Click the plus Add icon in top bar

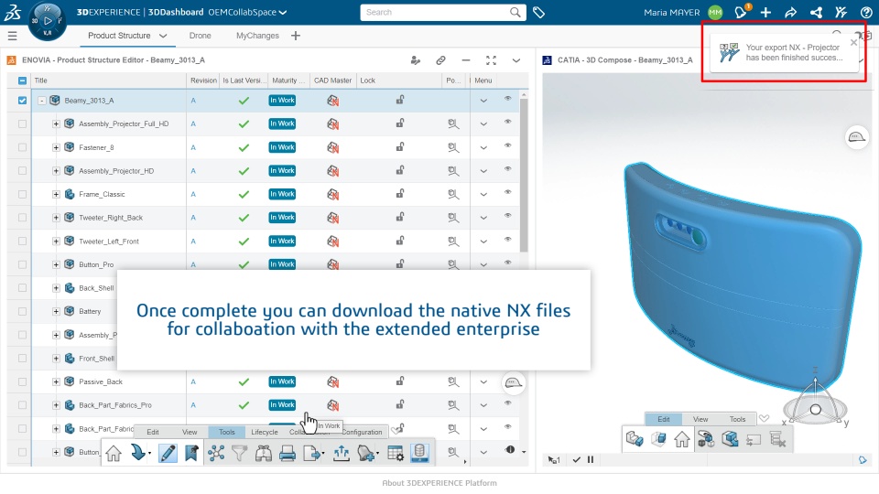765,12
